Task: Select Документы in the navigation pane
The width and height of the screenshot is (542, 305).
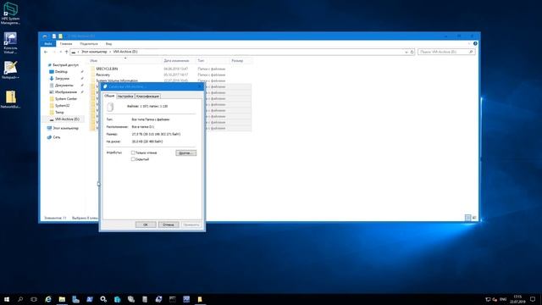Action: [x=64, y=85]
